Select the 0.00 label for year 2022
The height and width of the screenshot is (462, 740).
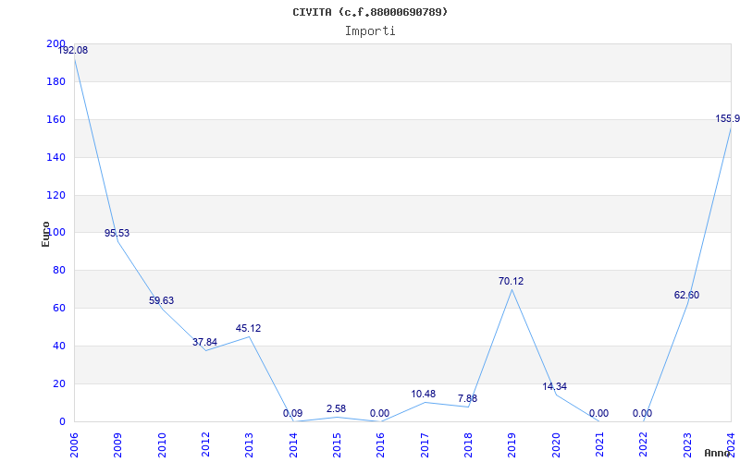pyautogui.click(x=642, y=413)
